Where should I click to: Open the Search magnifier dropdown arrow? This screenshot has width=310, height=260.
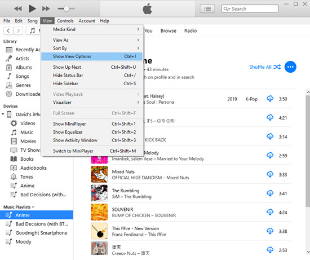[229, 9]
